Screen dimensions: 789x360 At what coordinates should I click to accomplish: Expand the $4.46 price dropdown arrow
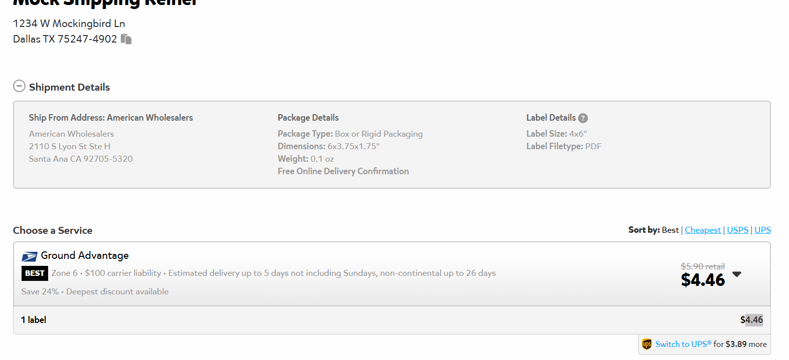tap(736, 274)
